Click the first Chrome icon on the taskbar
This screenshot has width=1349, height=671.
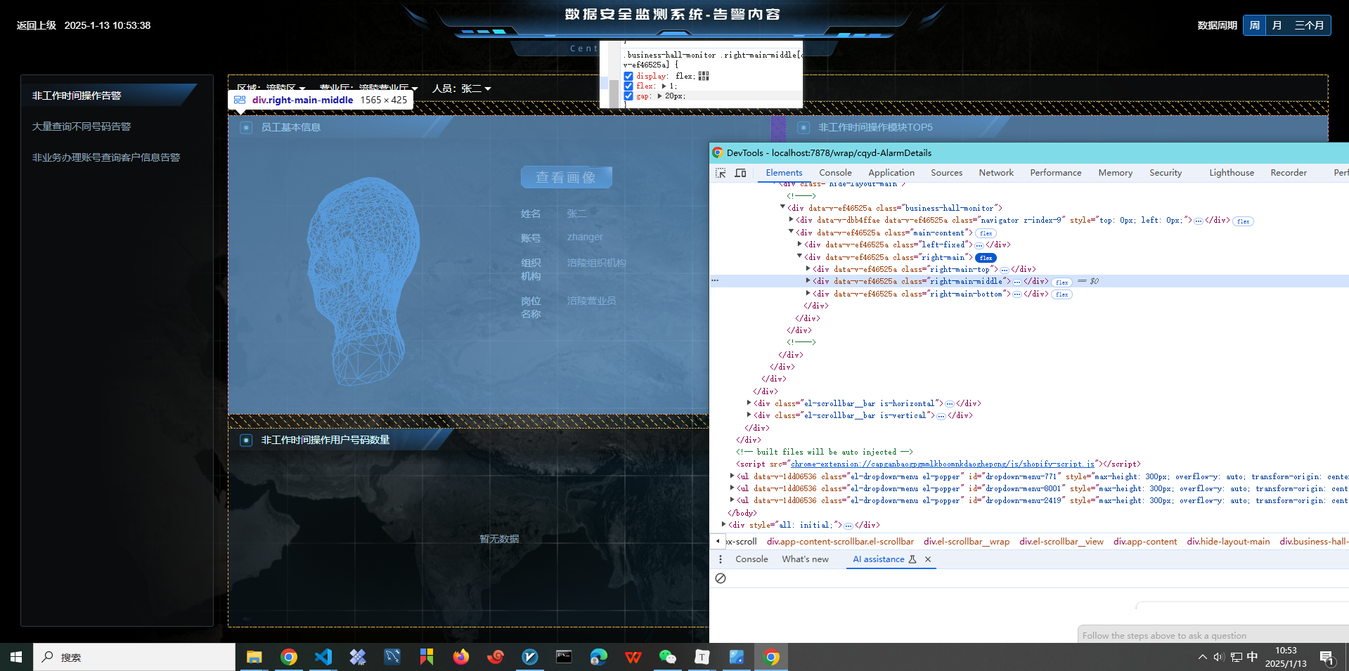coord(289,657)
